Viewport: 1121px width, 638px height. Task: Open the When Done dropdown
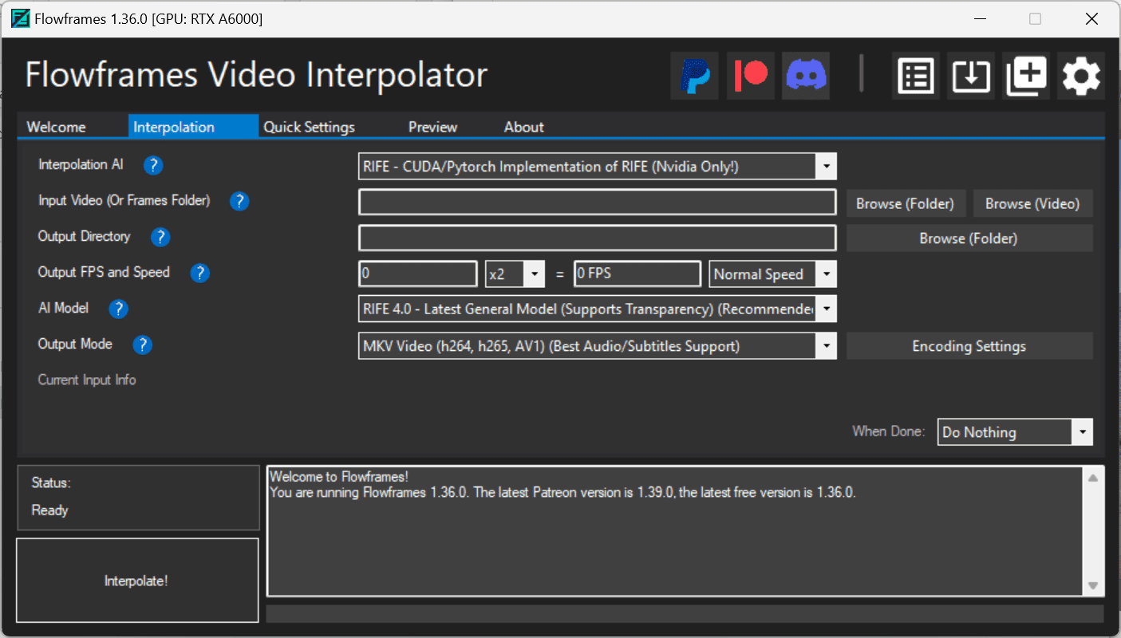tap(1083, 431)
